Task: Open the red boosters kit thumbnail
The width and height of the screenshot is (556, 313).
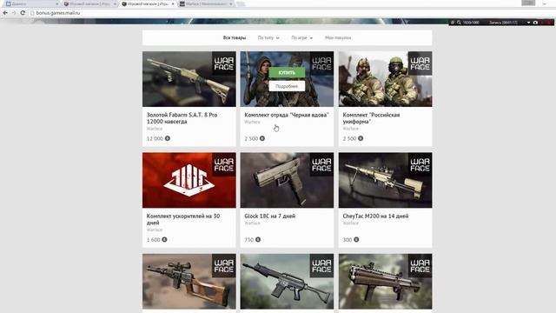Action: pyautogui.click(x=189, y=180)
